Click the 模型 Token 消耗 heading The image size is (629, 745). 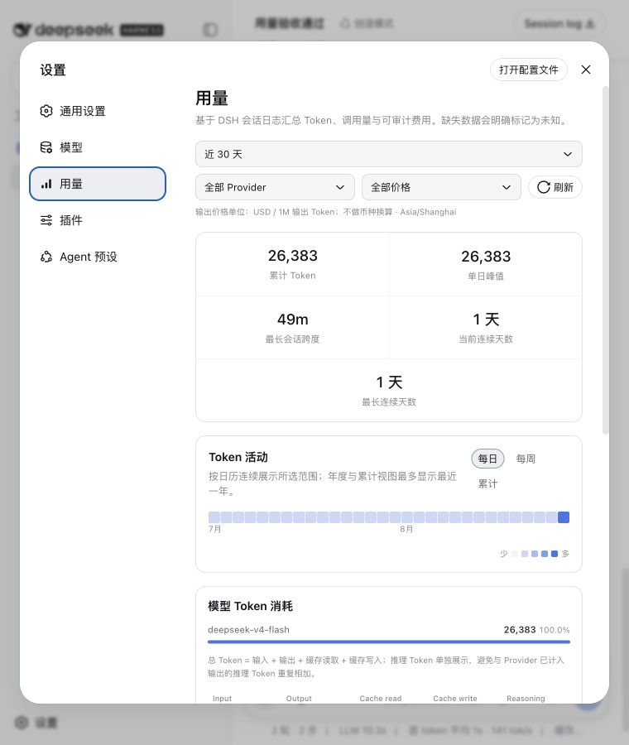coord(251,606)
